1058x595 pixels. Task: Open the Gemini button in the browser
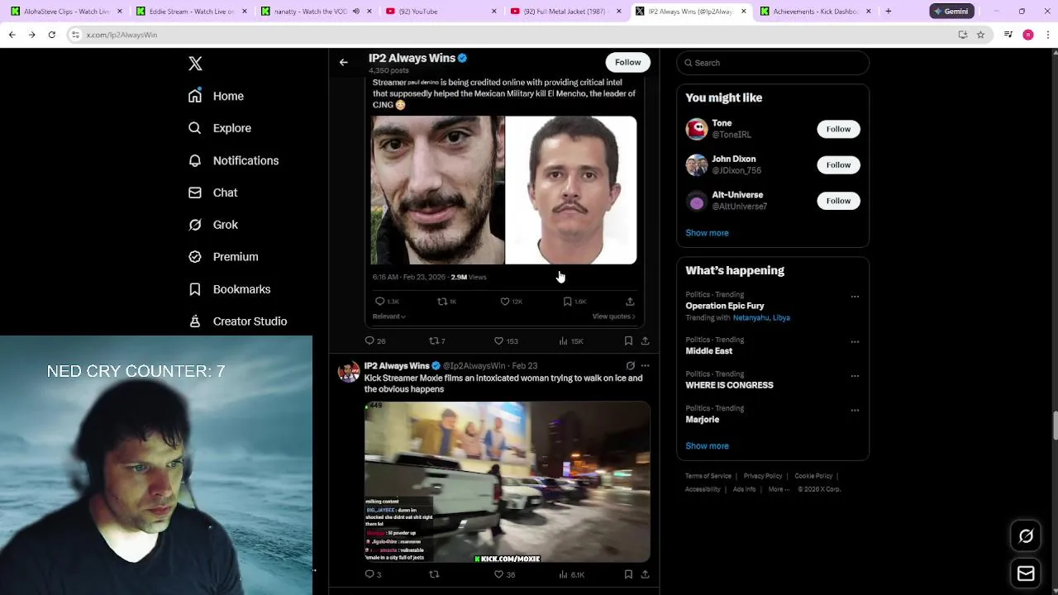click(951, 12)
